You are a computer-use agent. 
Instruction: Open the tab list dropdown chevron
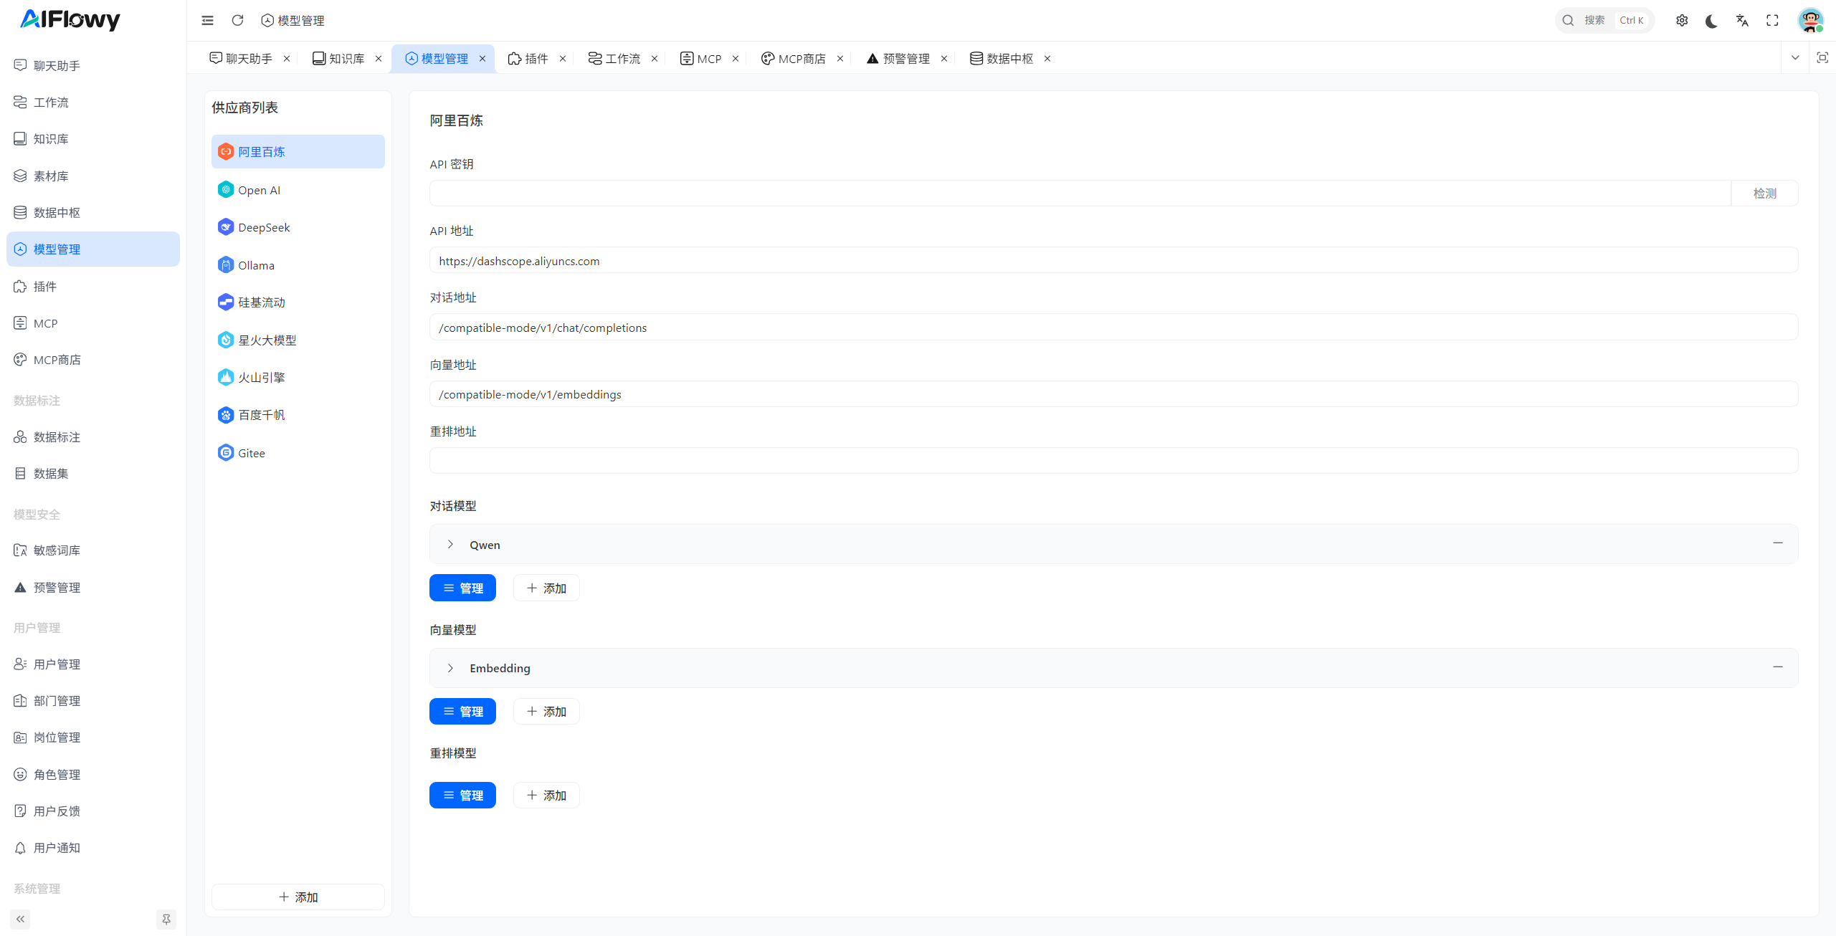(x=1794, y=58)
